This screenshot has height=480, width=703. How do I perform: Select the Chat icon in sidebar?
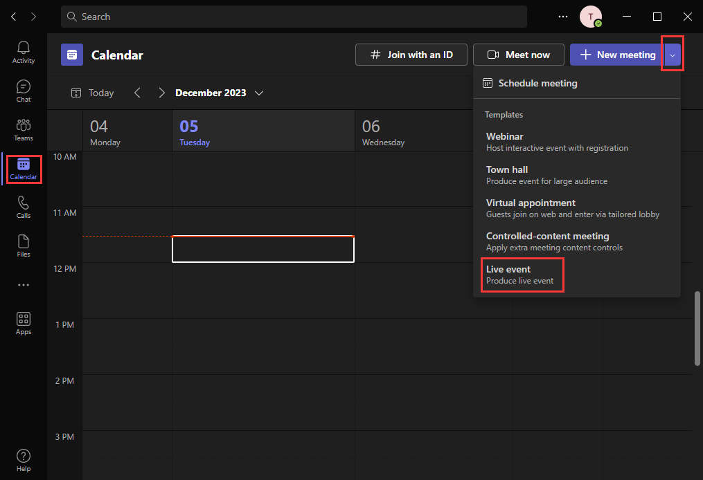(23, 90)
